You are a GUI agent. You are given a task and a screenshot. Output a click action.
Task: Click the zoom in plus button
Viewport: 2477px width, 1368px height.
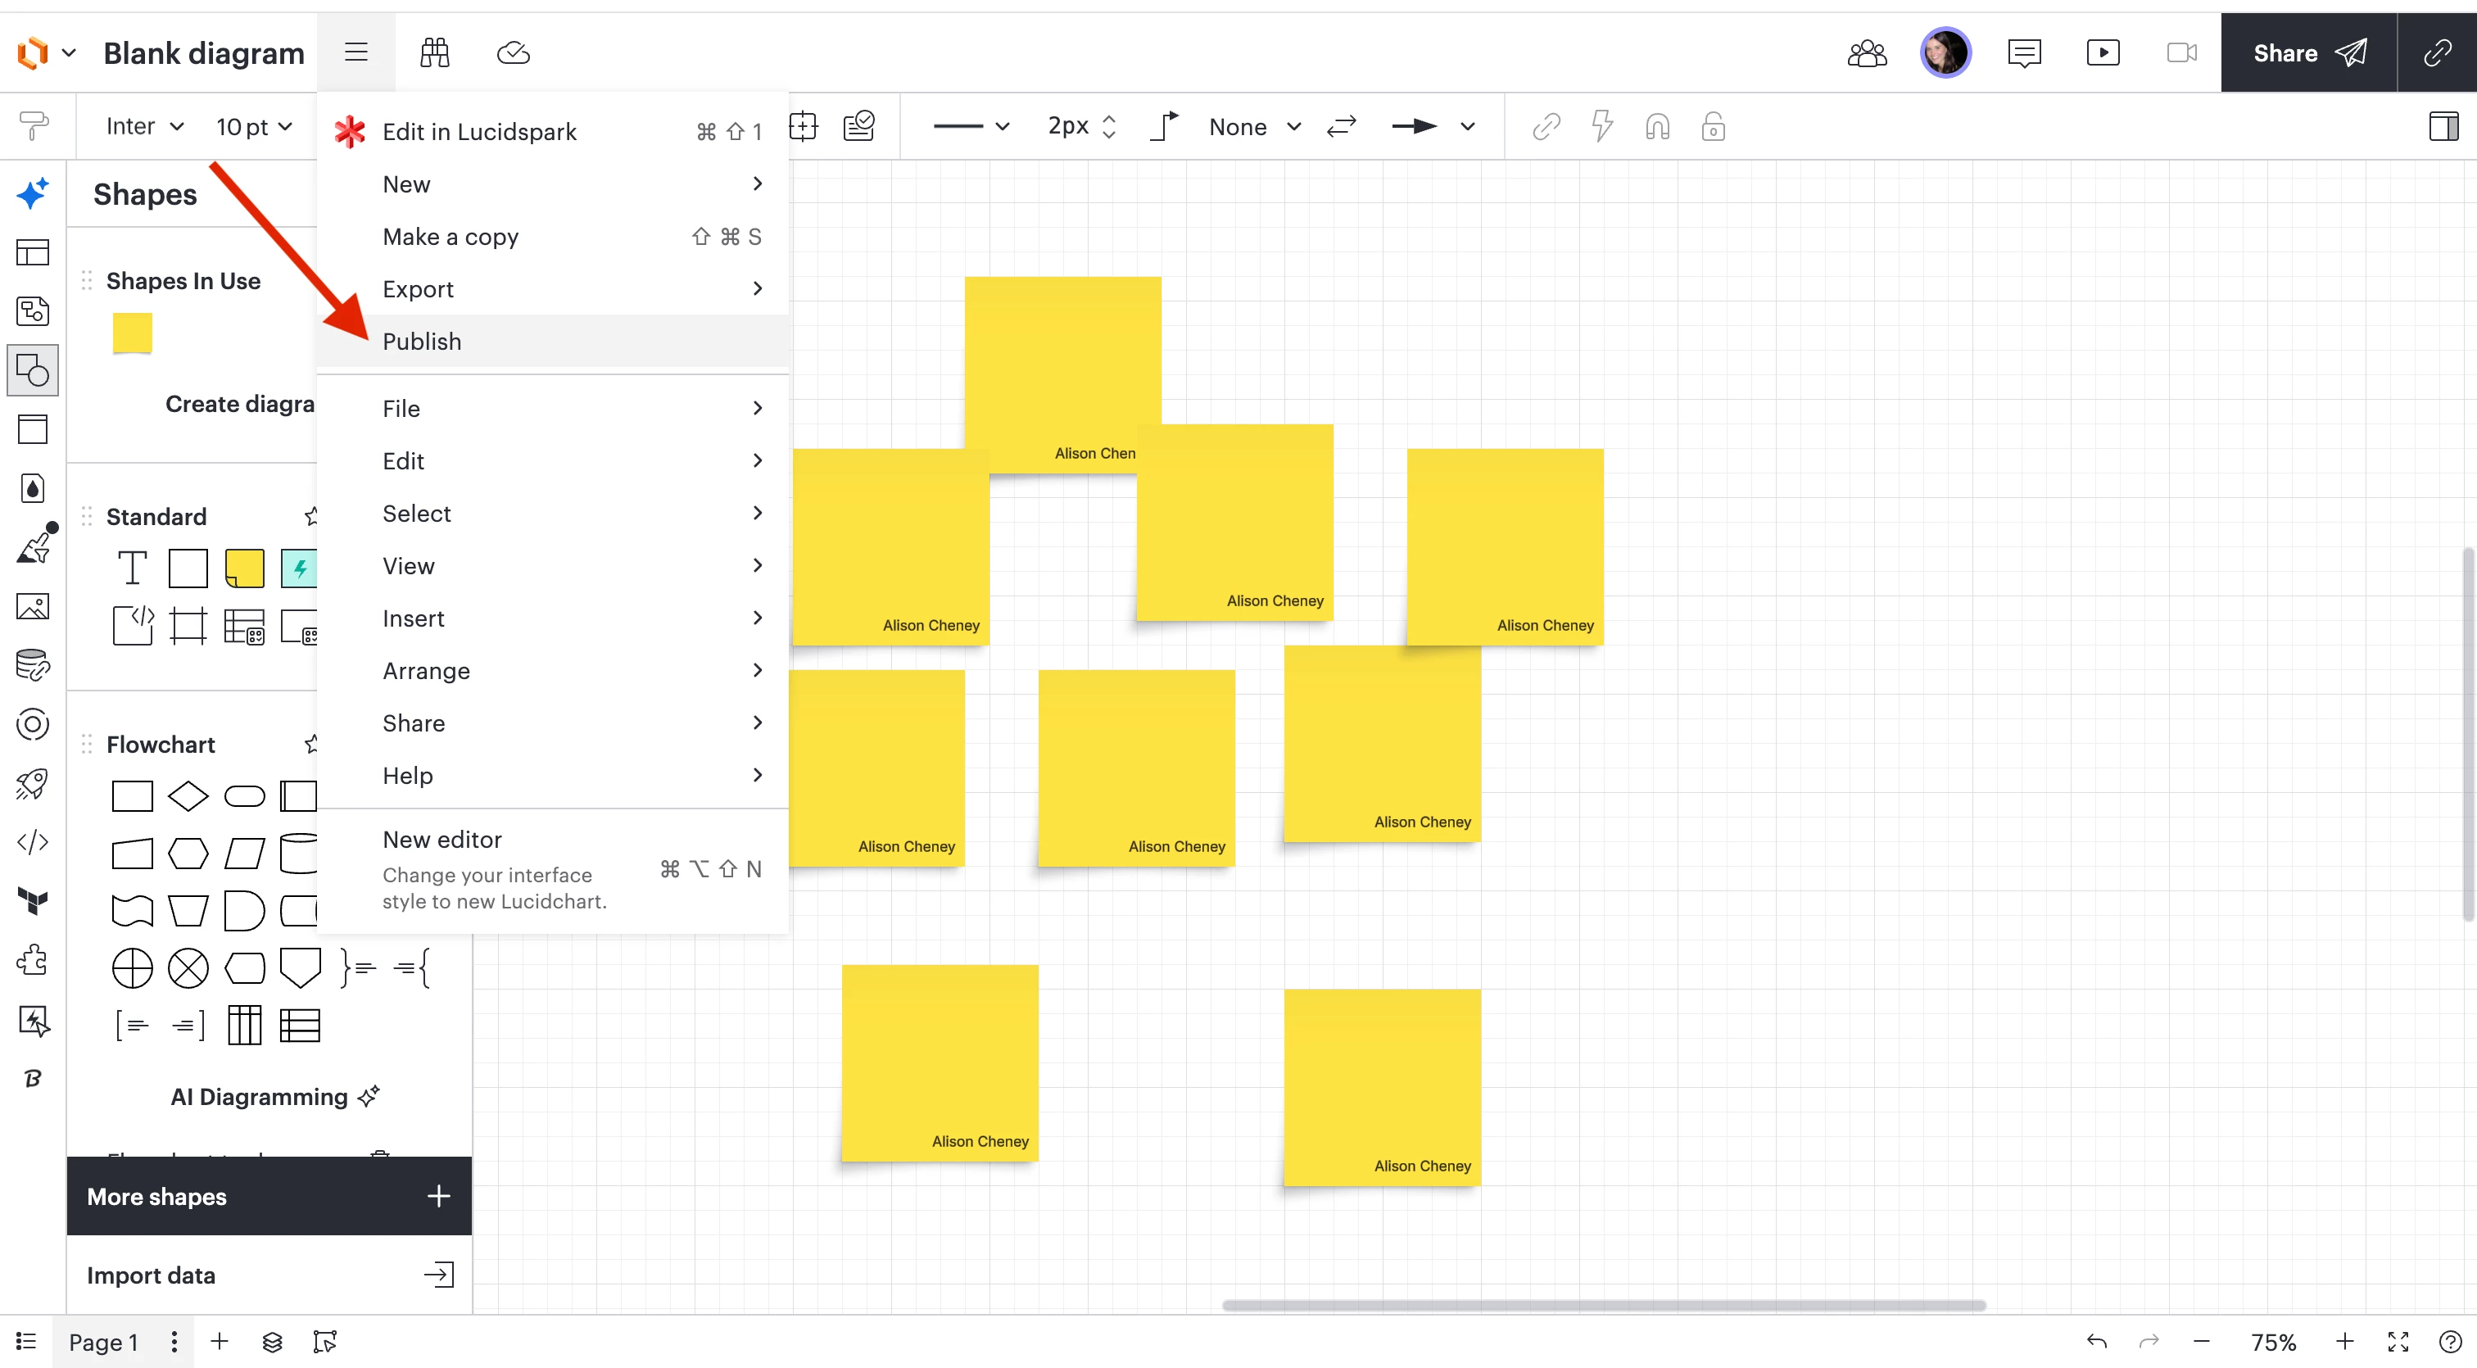click(2345, 1342)
